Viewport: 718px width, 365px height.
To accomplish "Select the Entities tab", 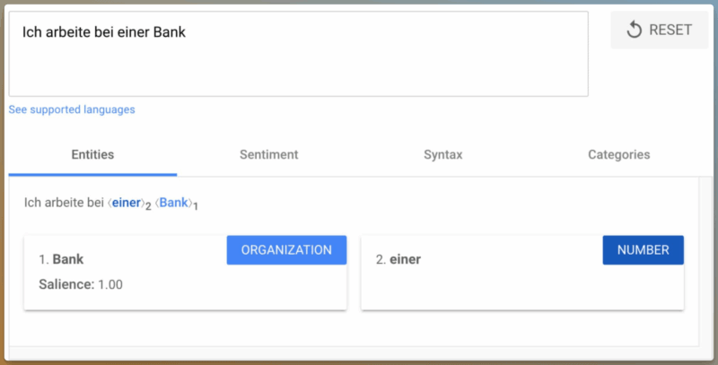I will click(x=92, y=155).
